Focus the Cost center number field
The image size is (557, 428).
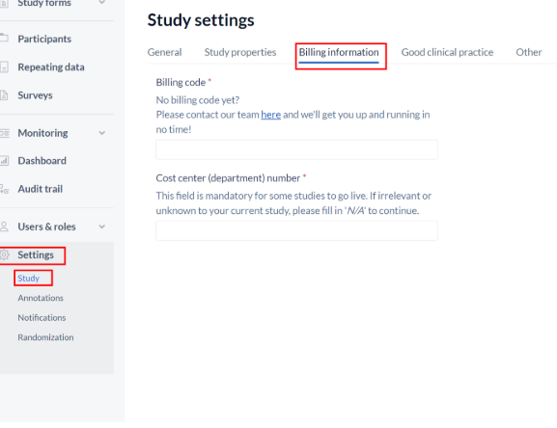296,230
